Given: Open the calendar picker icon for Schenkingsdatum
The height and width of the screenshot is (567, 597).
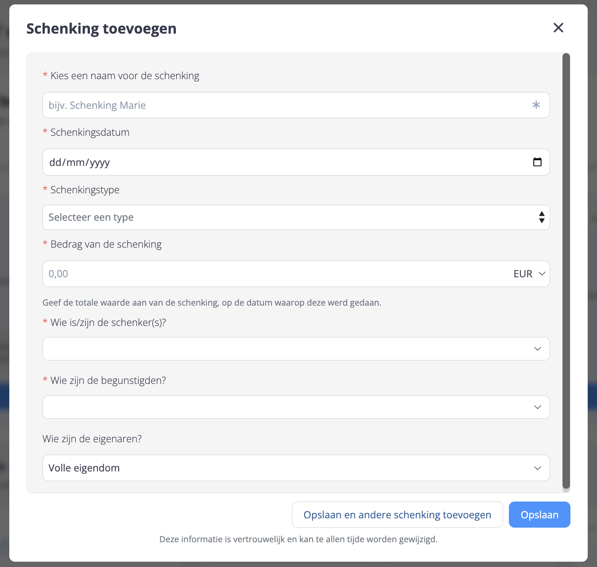Looking at the screenshot, I should tap(537, 162).
